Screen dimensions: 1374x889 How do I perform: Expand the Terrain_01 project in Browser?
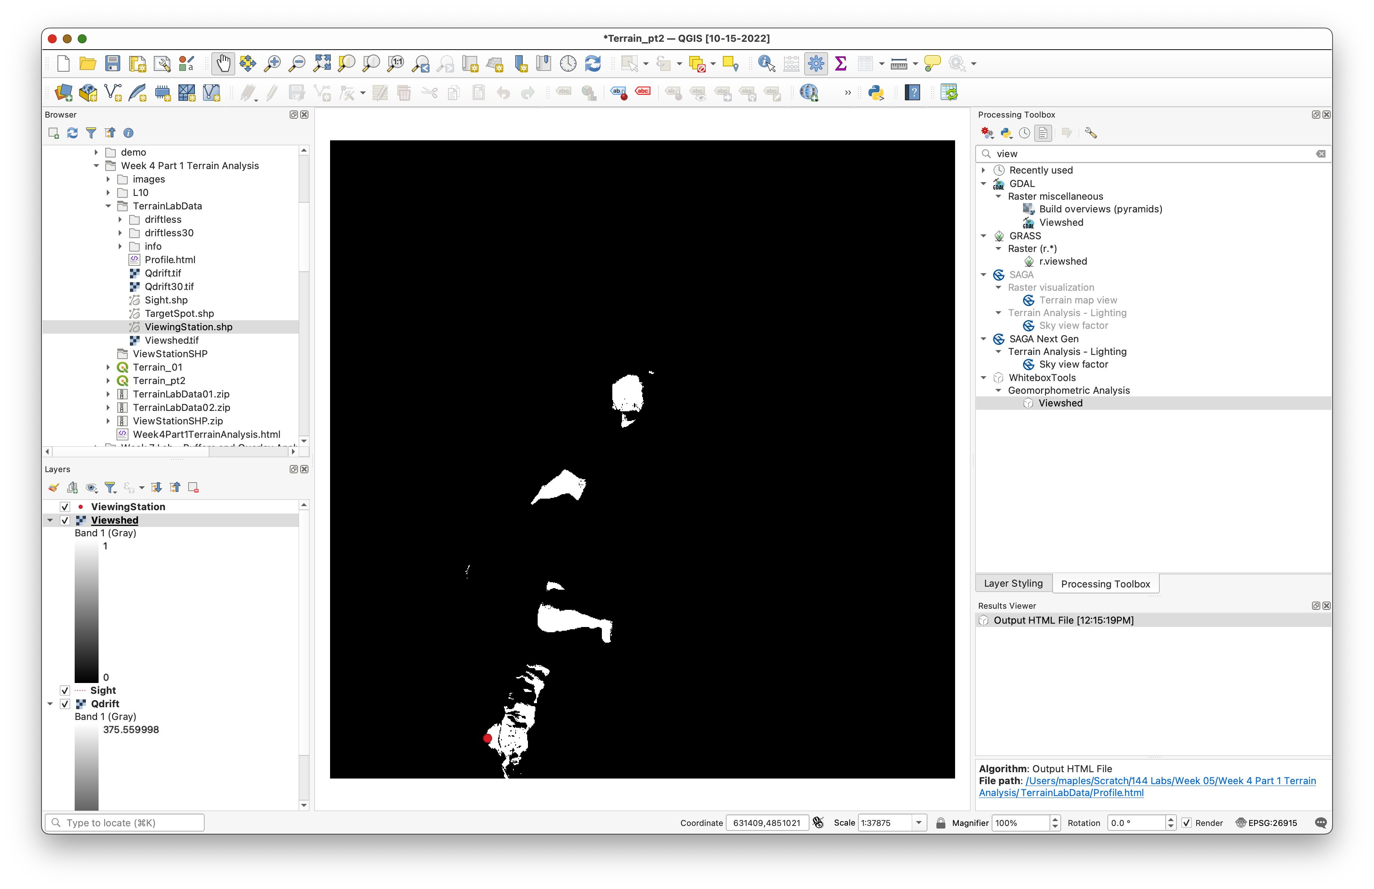coord(108,368)
